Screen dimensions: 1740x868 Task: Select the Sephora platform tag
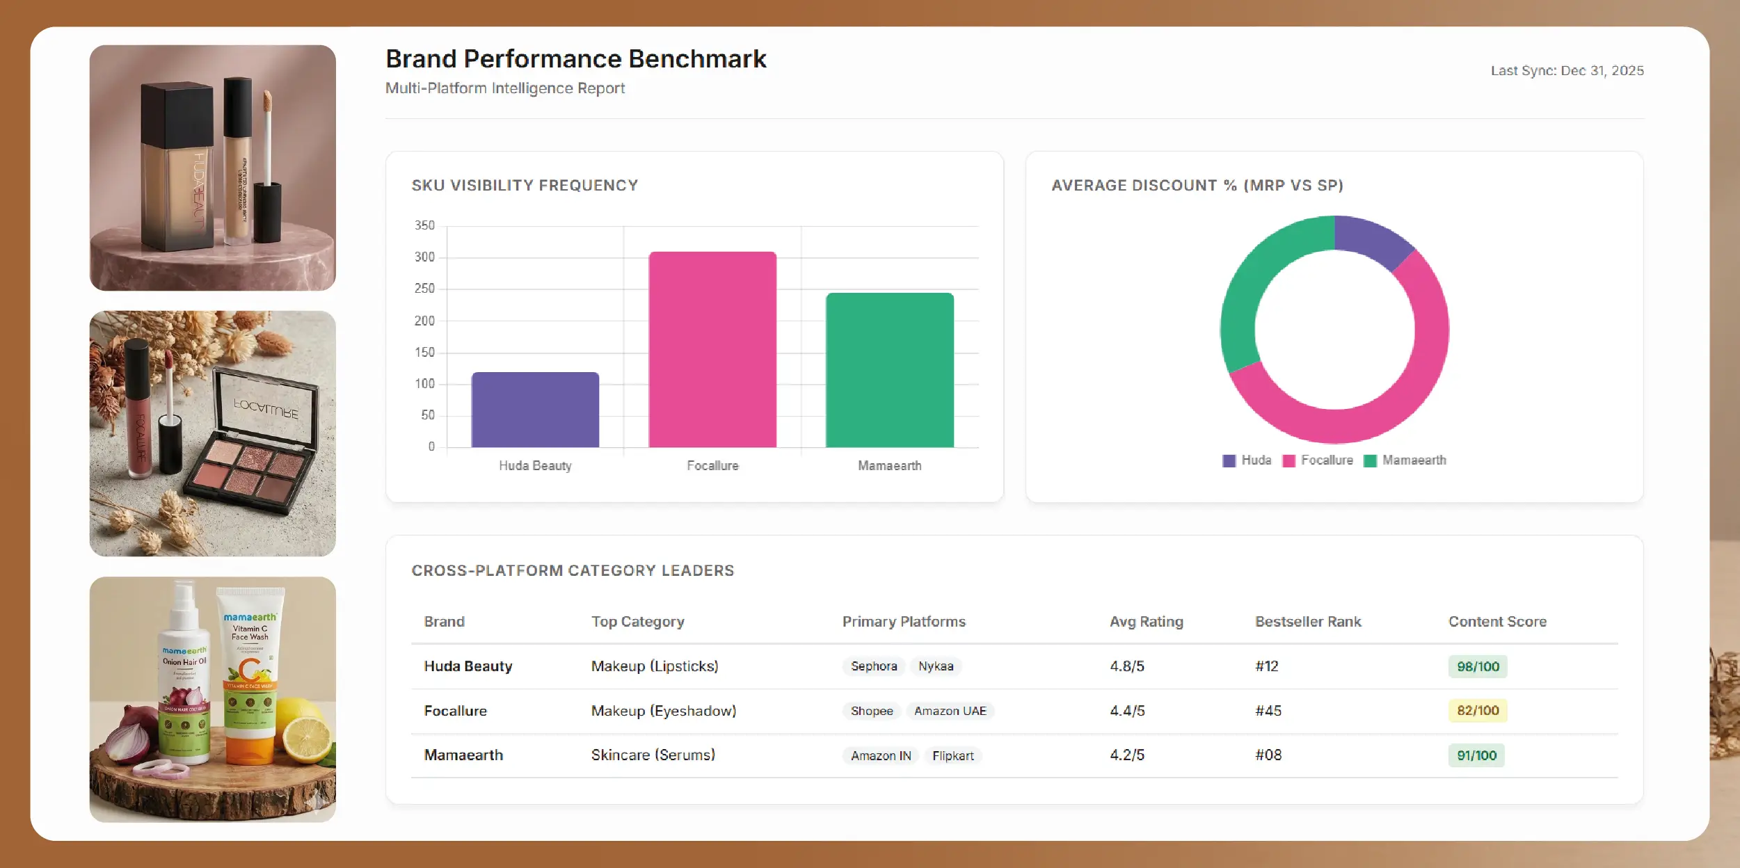click(873, 666)
